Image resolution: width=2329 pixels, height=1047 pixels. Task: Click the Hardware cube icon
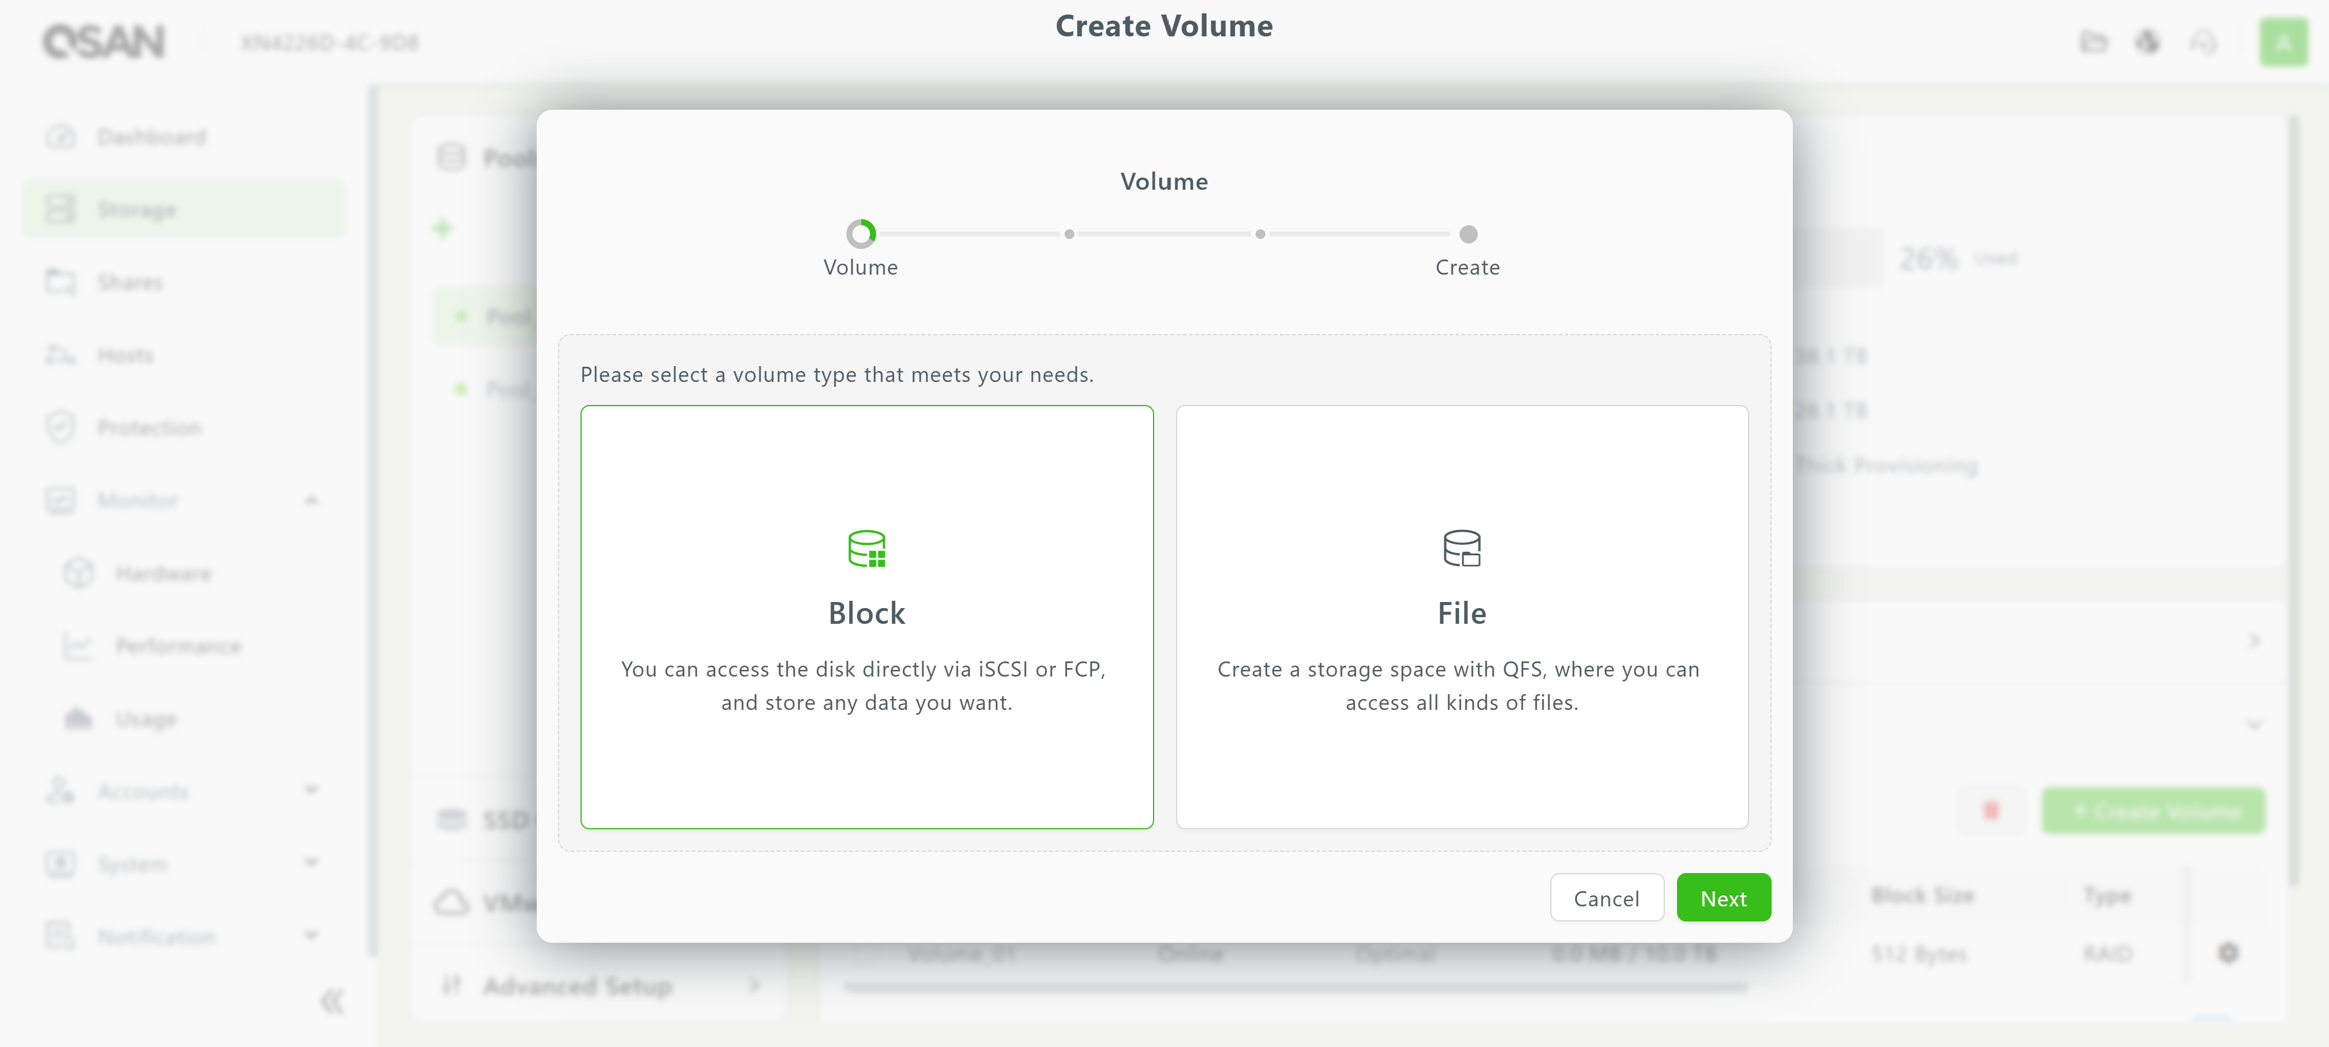point(79,573)
